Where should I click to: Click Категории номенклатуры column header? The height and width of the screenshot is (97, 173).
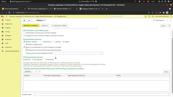click(x=55, y=75)
